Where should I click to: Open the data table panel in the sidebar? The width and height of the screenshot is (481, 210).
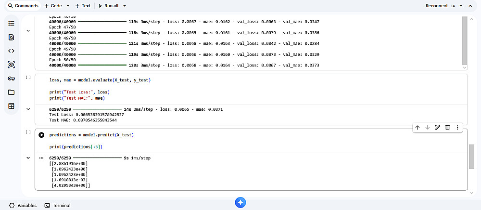point(12,106)
